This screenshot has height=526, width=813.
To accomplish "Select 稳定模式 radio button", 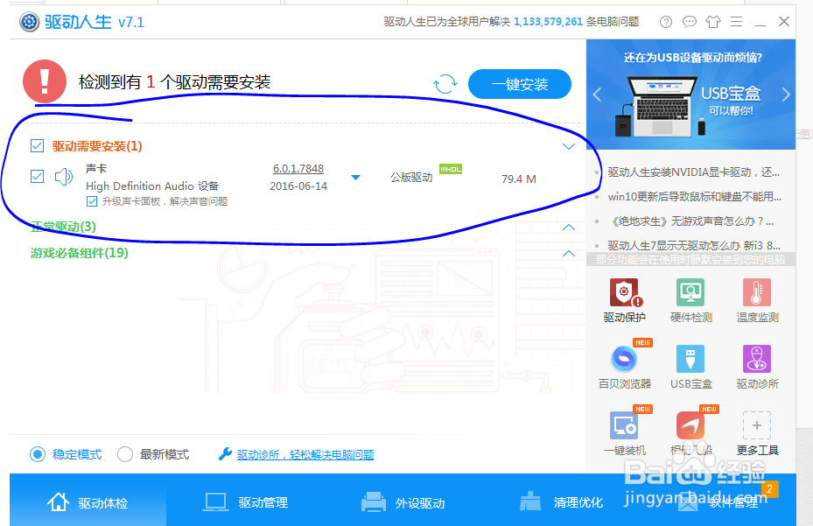I will coord(38,454).
